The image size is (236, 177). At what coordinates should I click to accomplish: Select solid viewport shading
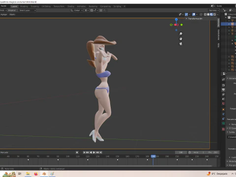208,14
